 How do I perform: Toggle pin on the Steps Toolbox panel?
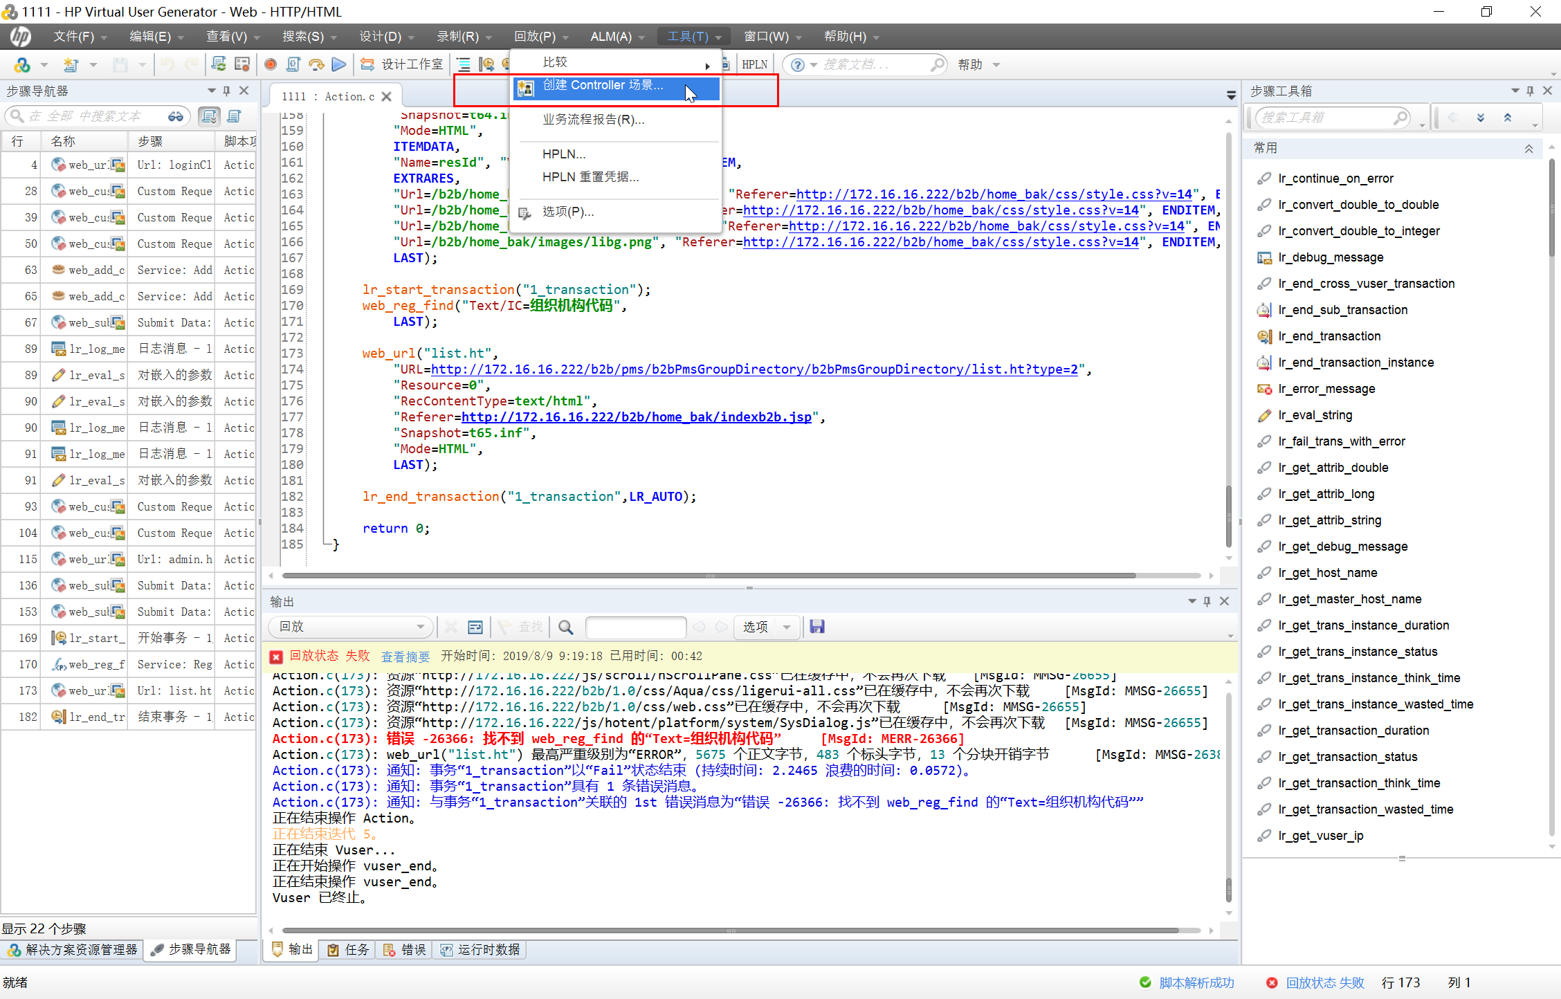(1530, 91)
